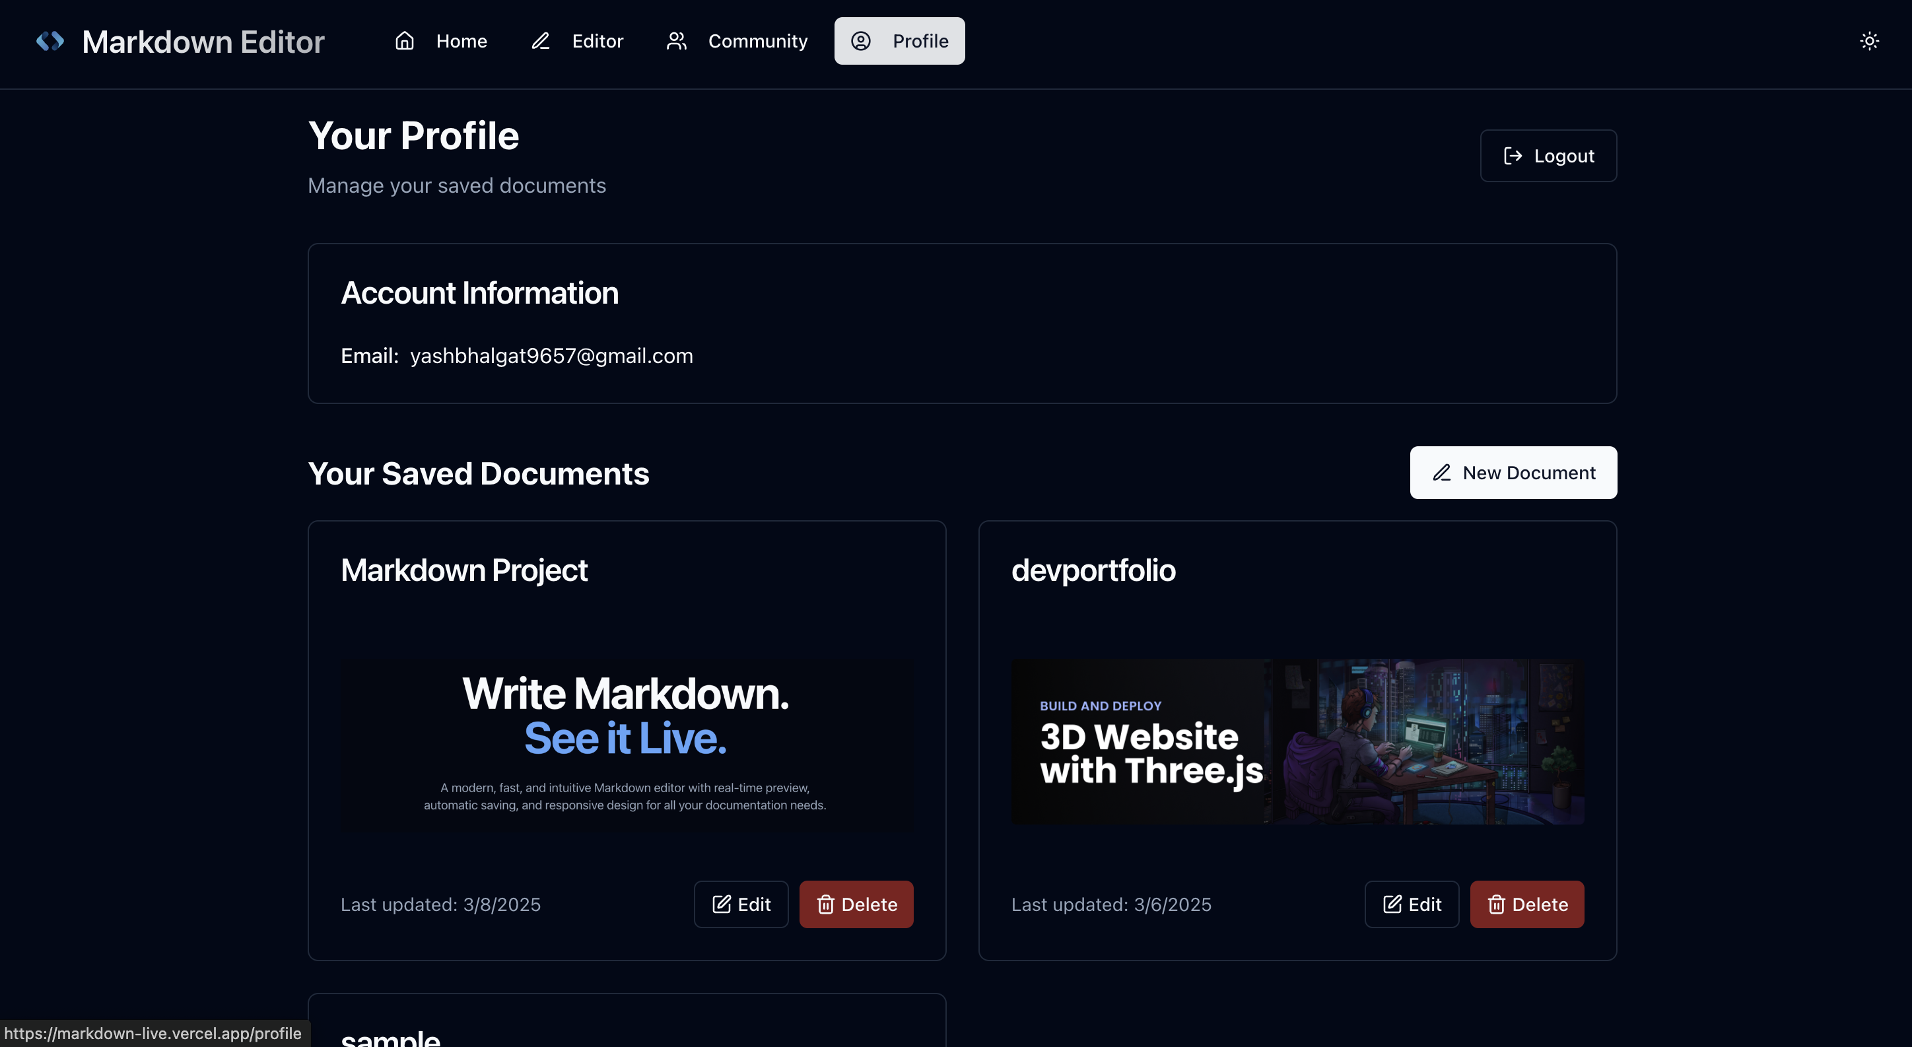The height and width of the screenshot is (1047, 1912).
Task: Click the status bar URL markdown-live.vercel.app/profile
Action: click(x=153, y=1033)
